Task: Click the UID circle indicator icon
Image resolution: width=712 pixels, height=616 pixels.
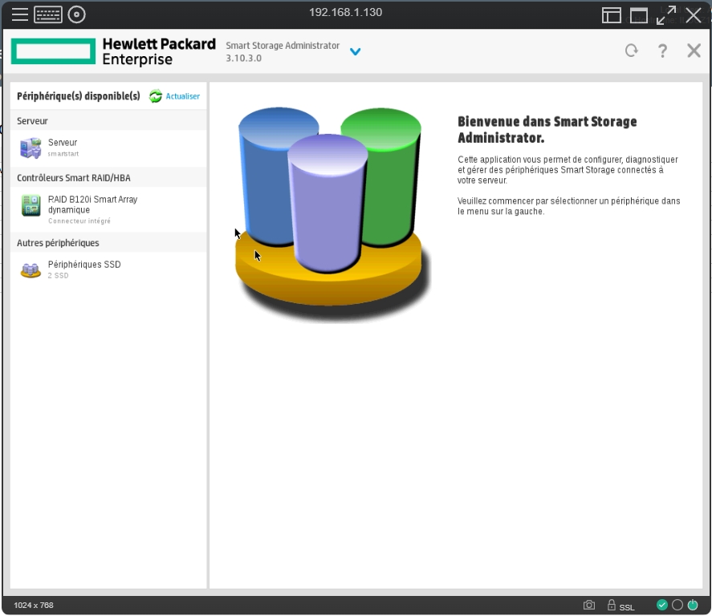Action: click(x=677, y=605)
